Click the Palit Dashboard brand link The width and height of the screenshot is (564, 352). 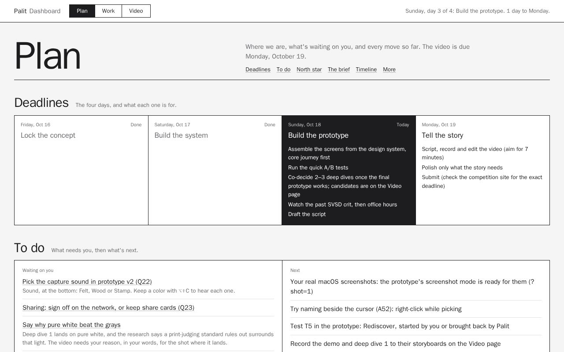click(x=37, y=11)
